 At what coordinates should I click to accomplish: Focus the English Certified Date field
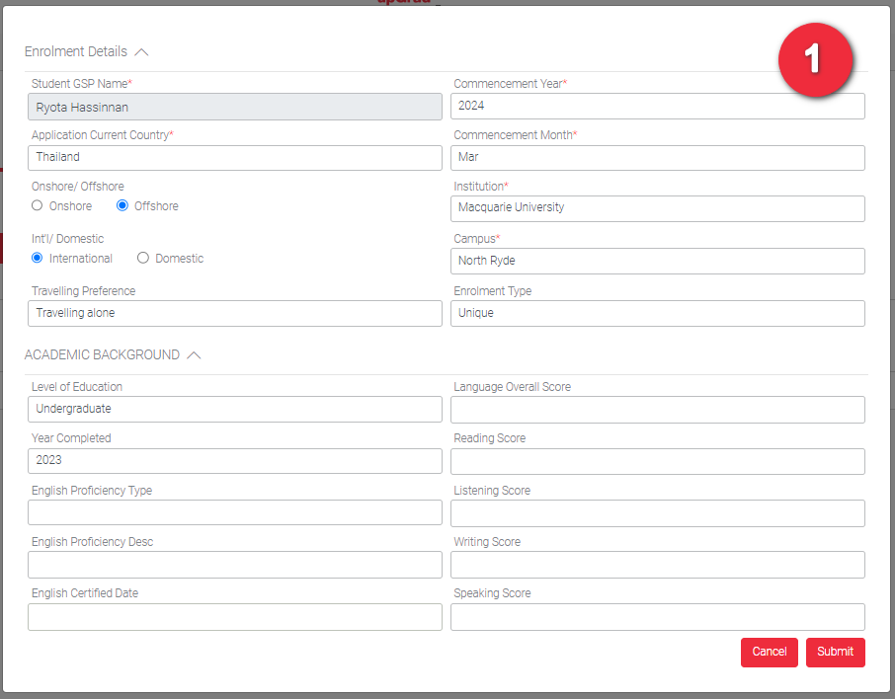235,617
